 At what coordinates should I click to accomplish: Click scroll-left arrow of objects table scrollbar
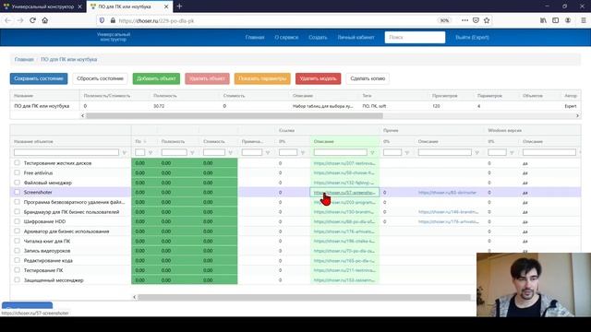(x=135, y=297)
